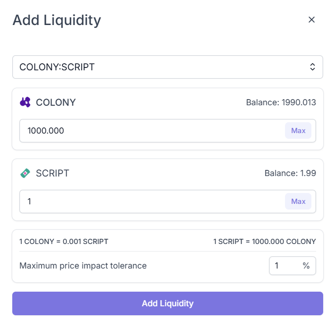Submit with the purple Add Liquidity button
Viewport: 334px width, 328px height.
click(168, 303)
